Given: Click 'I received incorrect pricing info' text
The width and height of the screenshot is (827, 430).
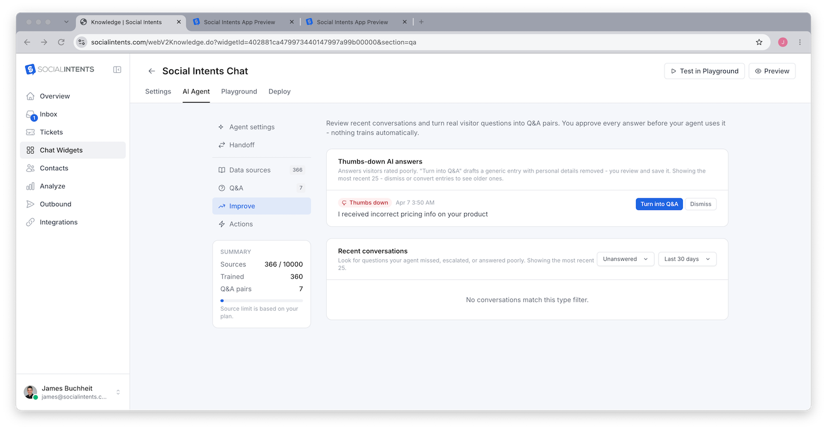Looking at the screenshot, I should (x=413, y=214).
